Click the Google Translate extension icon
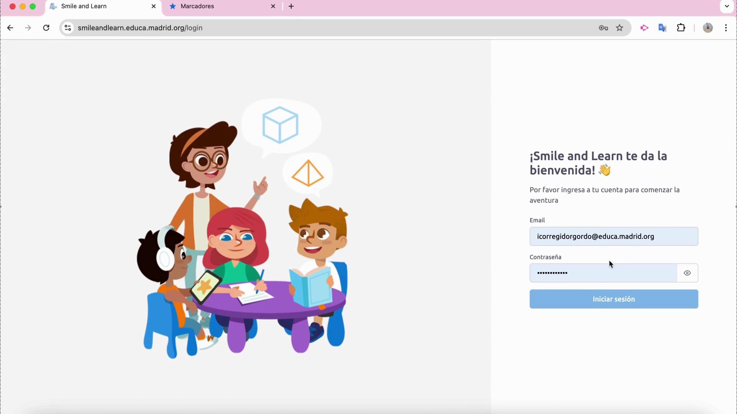 click(x=663, y=28)
